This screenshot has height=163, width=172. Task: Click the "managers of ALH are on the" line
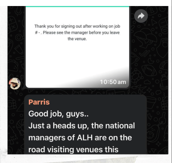(80, 138)
